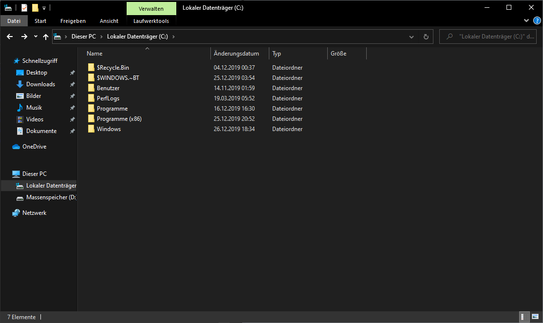Screen dimensions: 543x323
Task: Sort by the Größe column header
Action: coord(338,54)
